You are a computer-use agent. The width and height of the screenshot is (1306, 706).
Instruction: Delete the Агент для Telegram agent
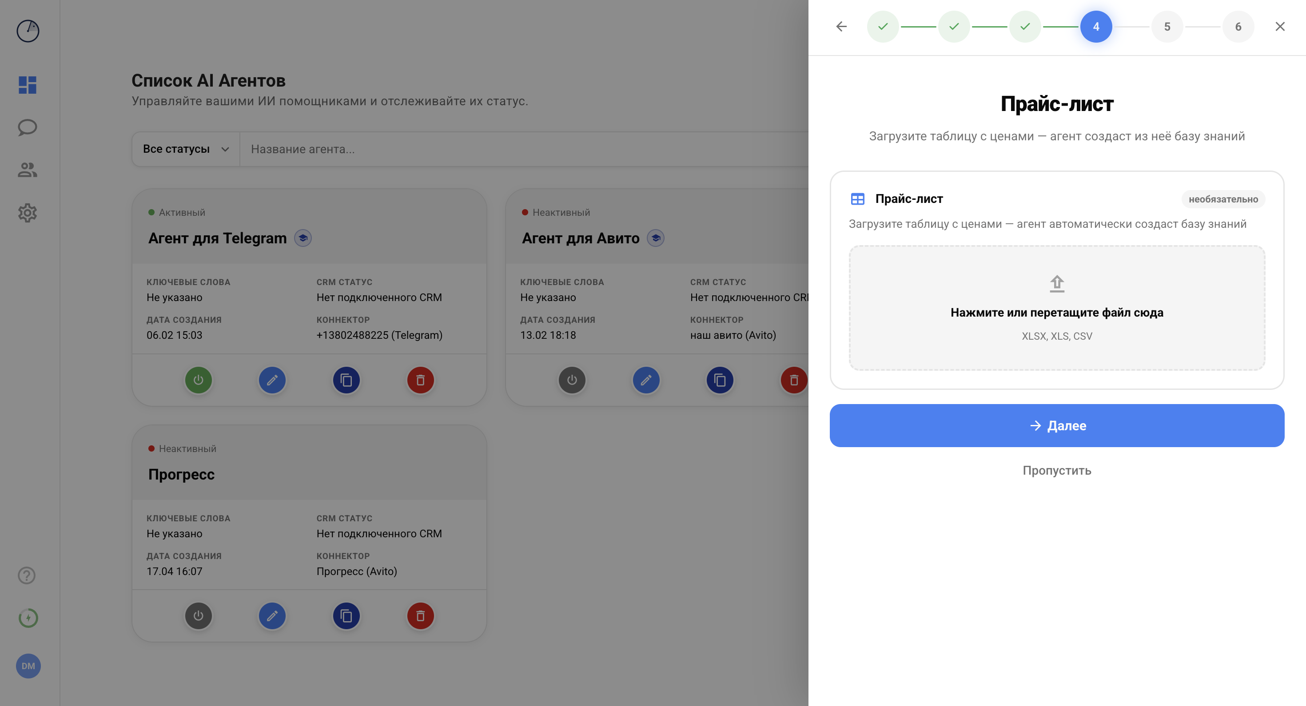tap(420, 380)
